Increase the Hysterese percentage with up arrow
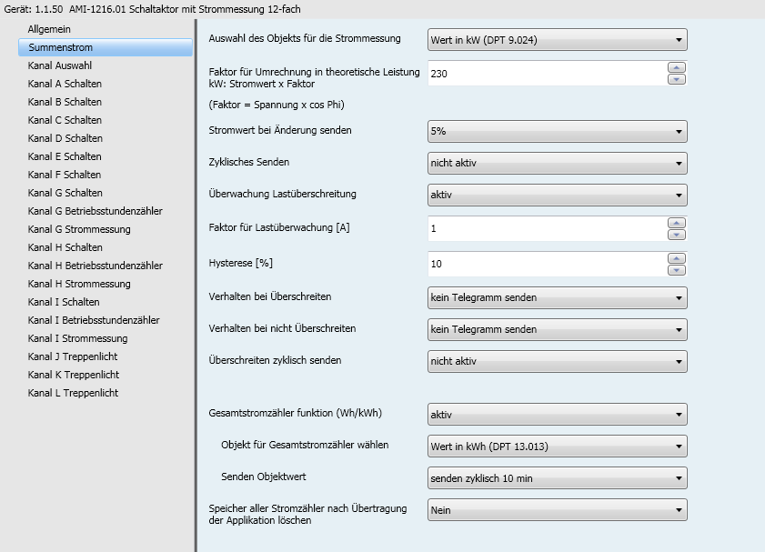Viewport: 765px width, 552px height. (x=676, y=258)
